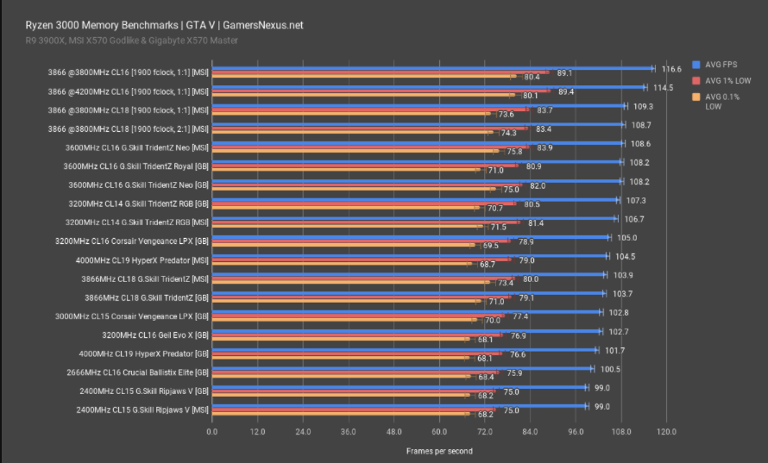Click the orange AVG 0.1% LOW legend swatch

tap(695, 97)
